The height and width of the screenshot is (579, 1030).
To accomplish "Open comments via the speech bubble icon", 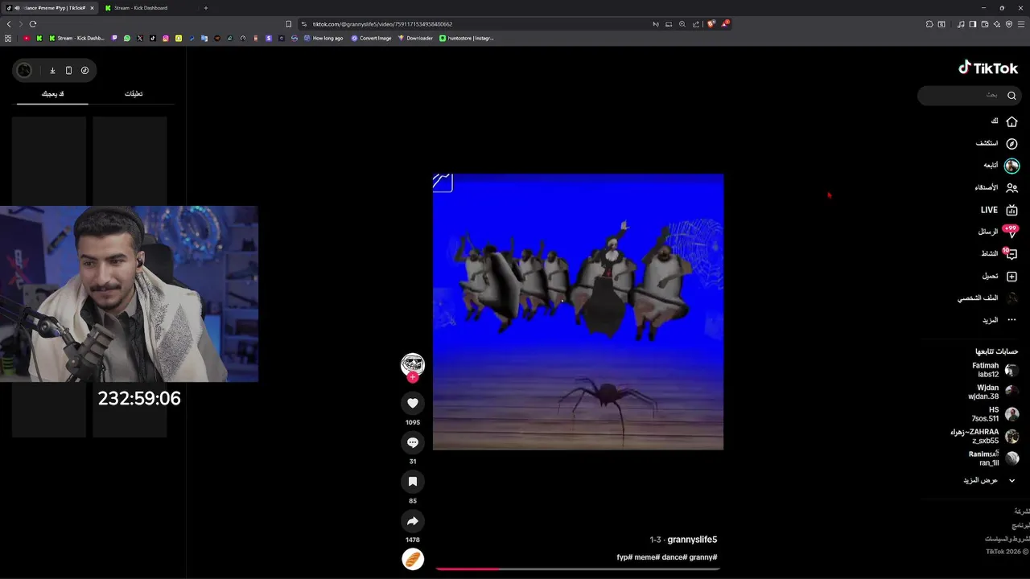I will (x=413, y=442).
